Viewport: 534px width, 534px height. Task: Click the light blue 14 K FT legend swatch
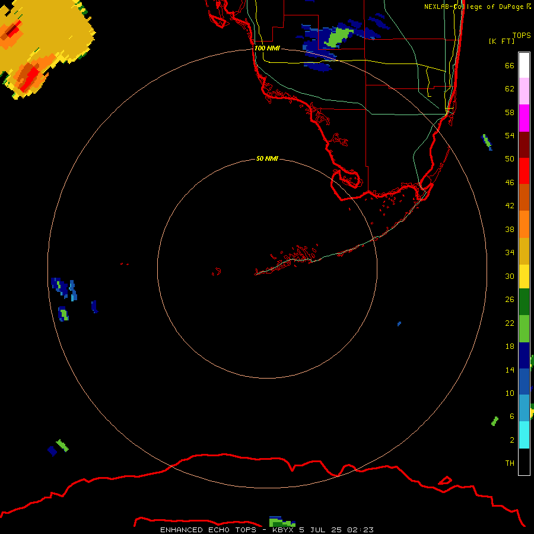pyautogui.click(x=524, y=408)
